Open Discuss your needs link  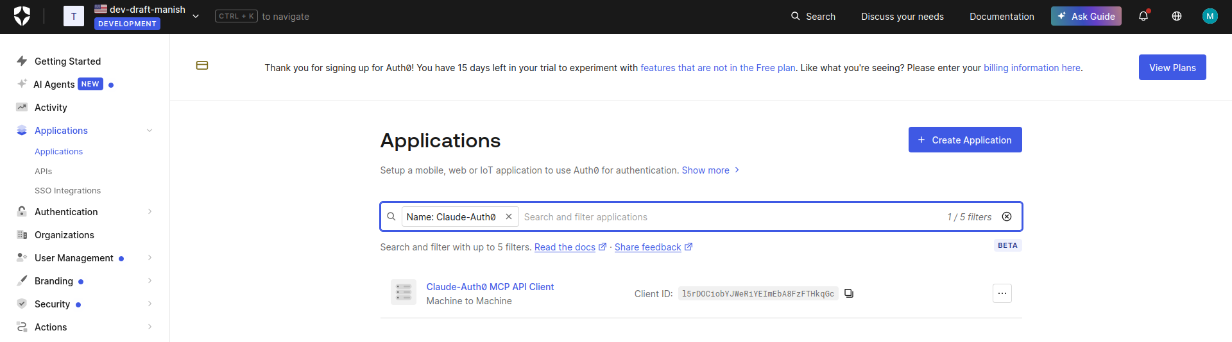click(x=902, y=16)
